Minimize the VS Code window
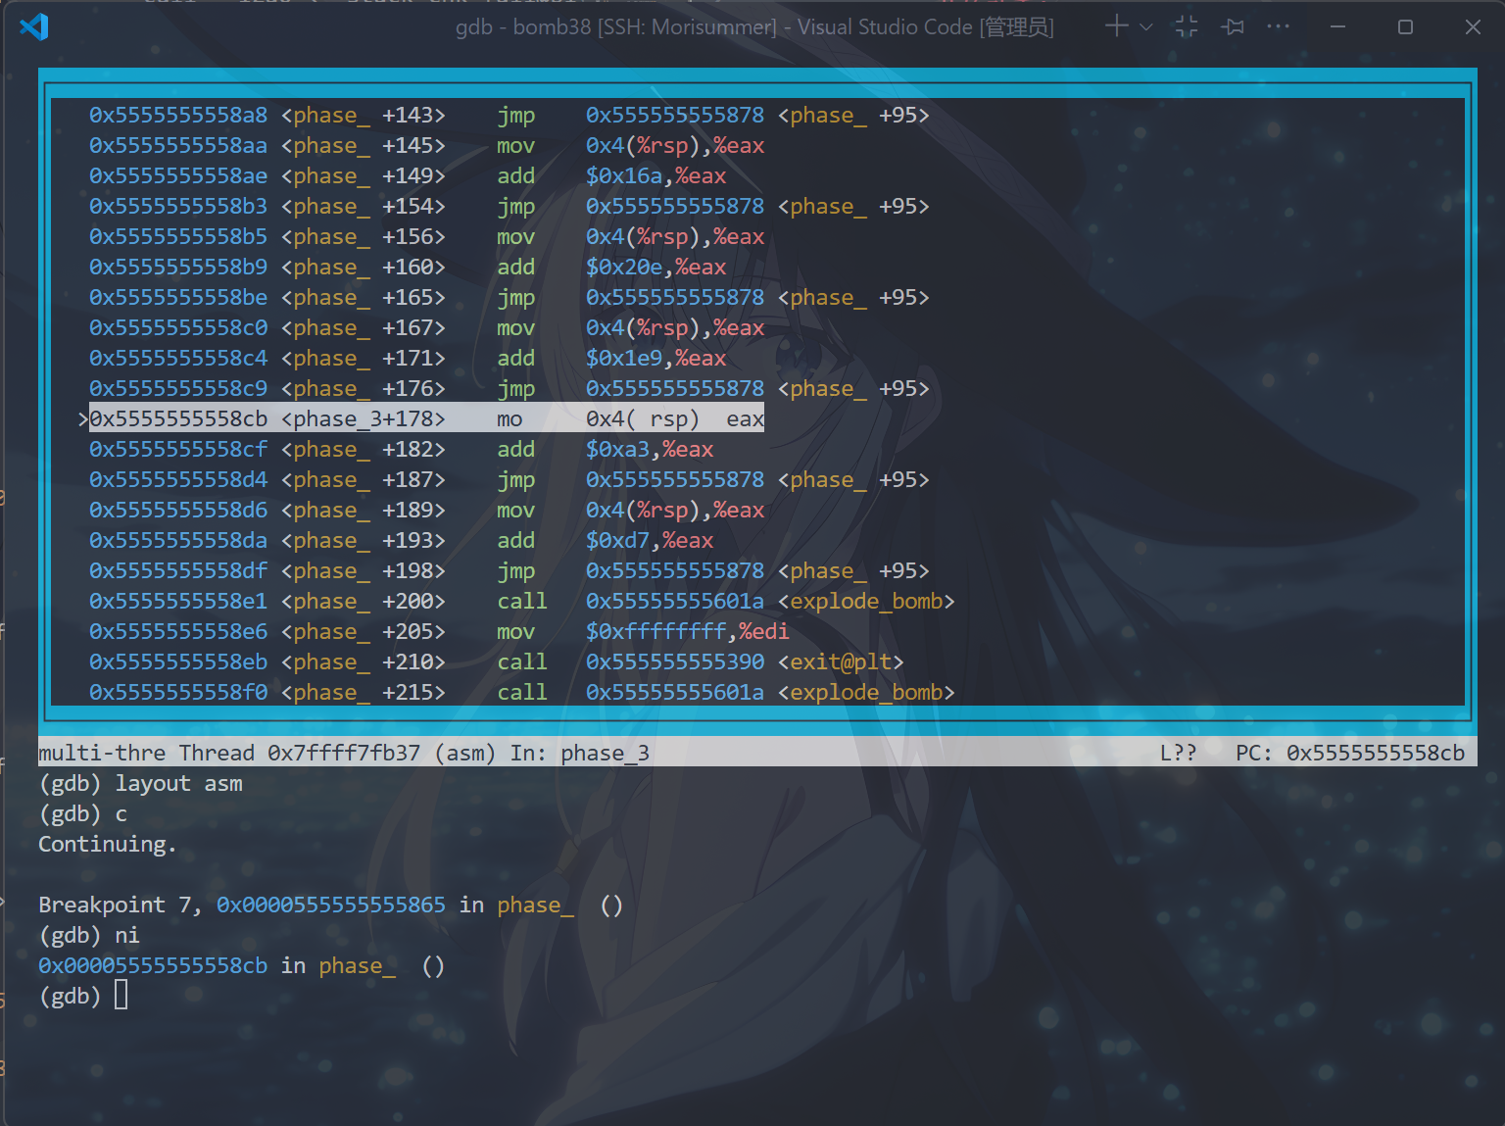This screenshot has width=1505, height=1126. [x=1337, y=26]
